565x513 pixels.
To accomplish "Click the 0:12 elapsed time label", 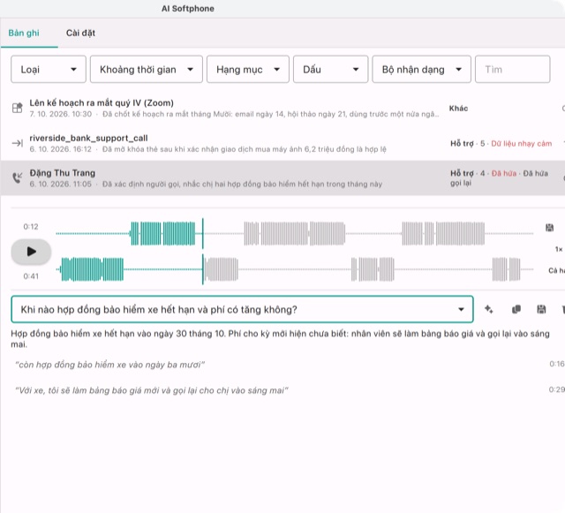I will [x=31, y=227].
